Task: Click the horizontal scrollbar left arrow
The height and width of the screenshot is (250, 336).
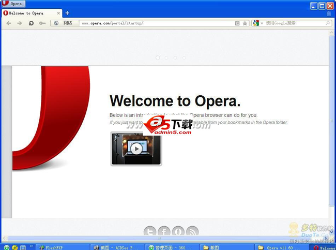Action: pyautogui.click(x=4, y=238)
